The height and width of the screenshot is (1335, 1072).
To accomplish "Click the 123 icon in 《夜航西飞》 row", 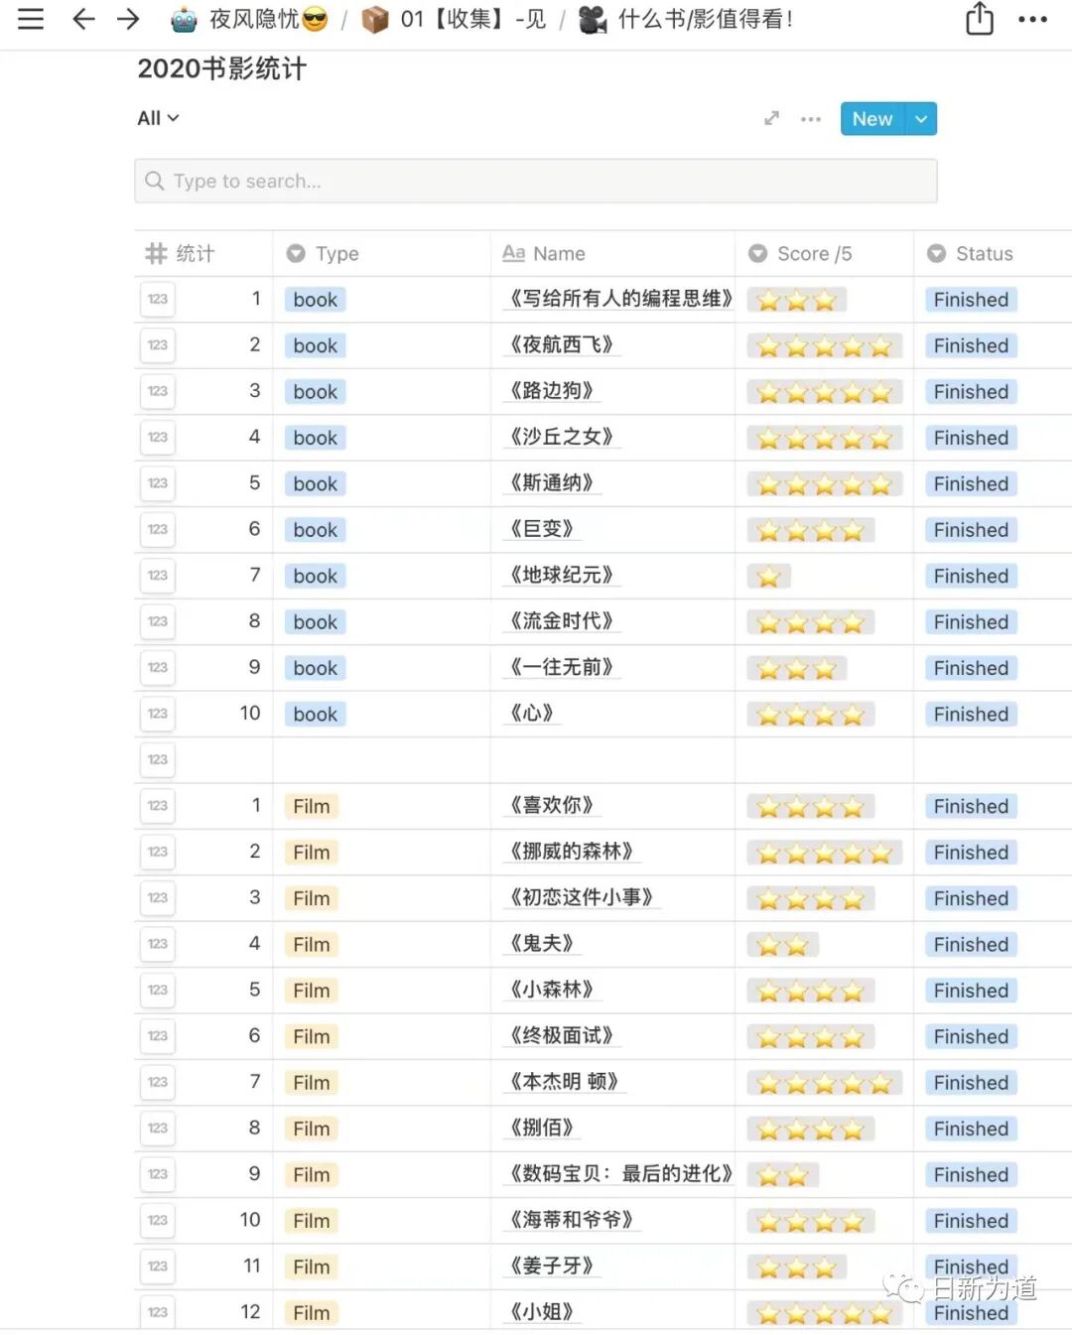I will coord(158,345).
